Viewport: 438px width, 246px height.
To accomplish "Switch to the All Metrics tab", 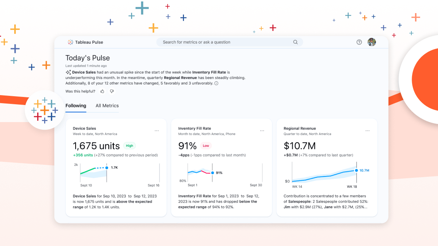I will tap(107, 106).
